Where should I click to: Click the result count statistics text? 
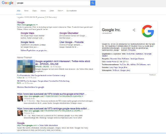point(37,17)
